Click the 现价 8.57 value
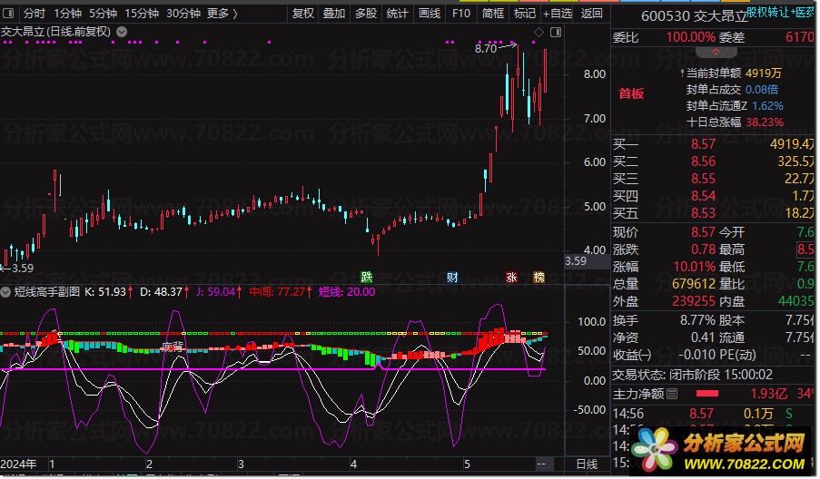 click(x=703, y=232)
